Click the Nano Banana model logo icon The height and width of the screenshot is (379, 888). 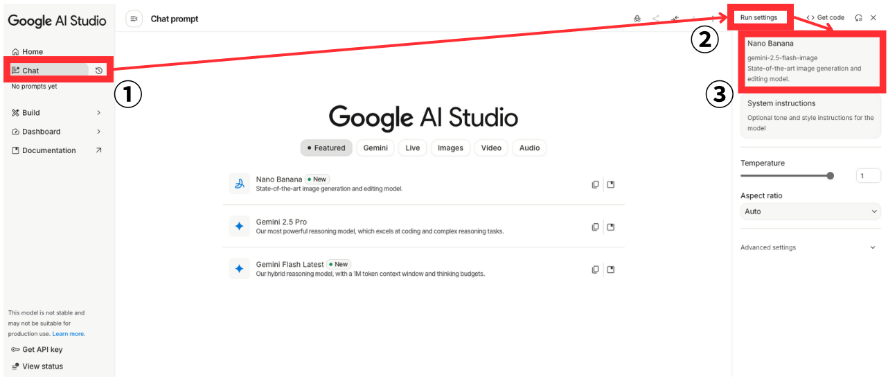coord(239,184)
